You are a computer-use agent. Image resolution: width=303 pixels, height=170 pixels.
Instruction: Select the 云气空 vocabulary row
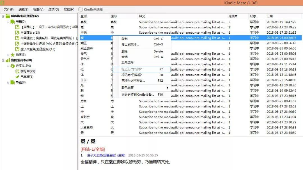coord(190,59)
